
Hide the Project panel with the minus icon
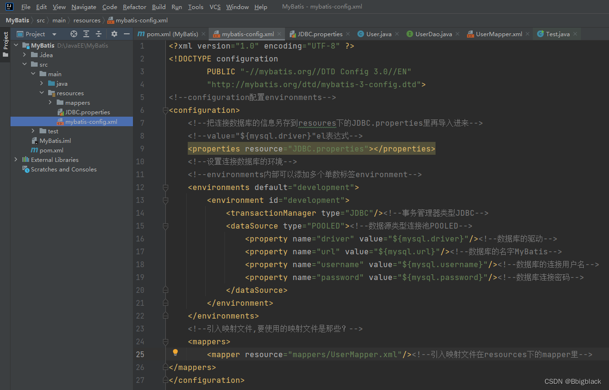coord(126,34)
